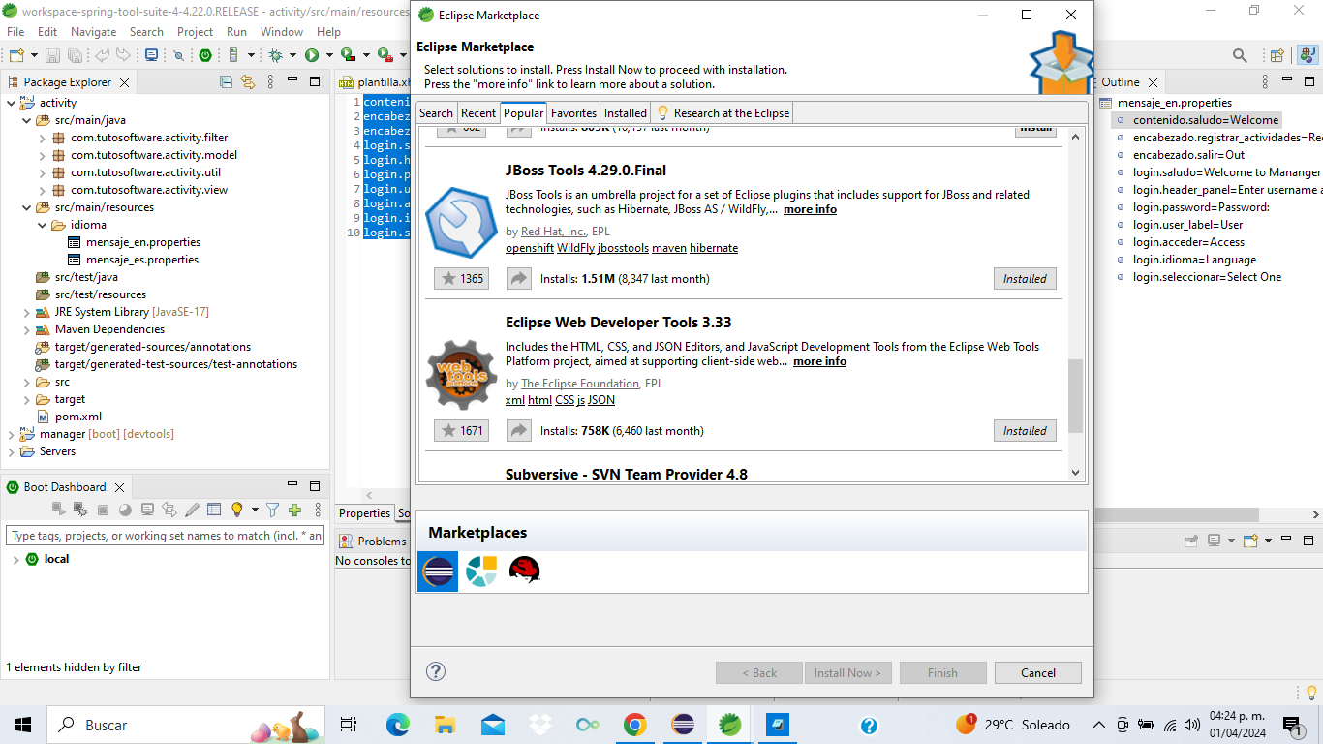Screen dimensions: 1323x744
Task: Open the Debug configurations dropdown arrow
Action: pos(293,55)
